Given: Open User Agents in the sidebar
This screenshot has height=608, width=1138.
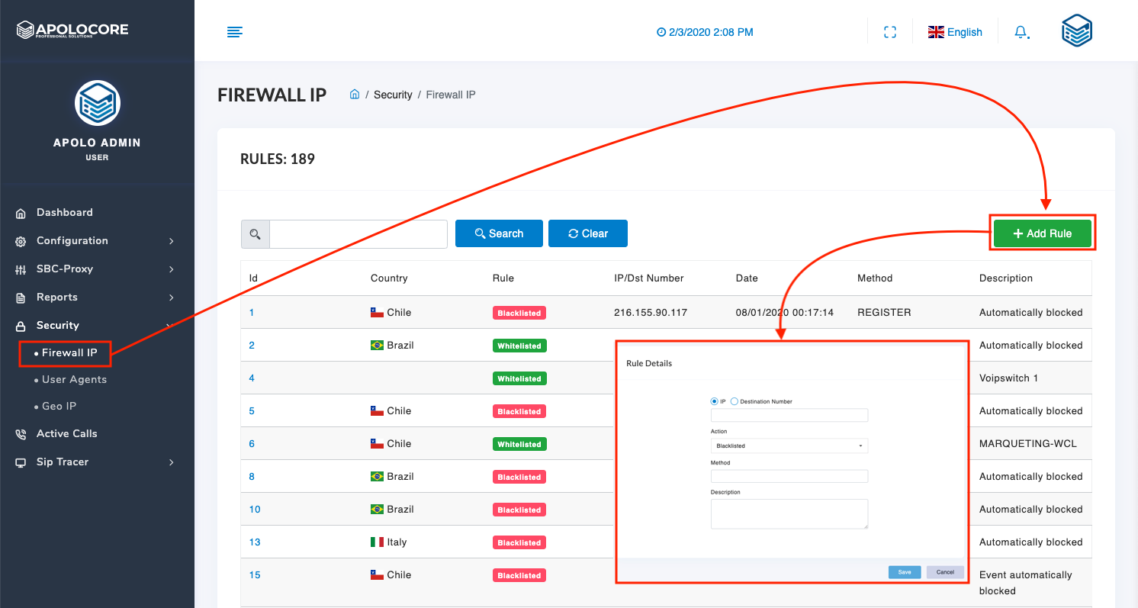Looking at the screenshot, I should coord(74,380).
